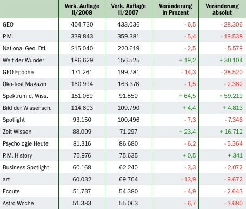Select the 'Verk. Auflage II/2007' column header

coord(129,9)
